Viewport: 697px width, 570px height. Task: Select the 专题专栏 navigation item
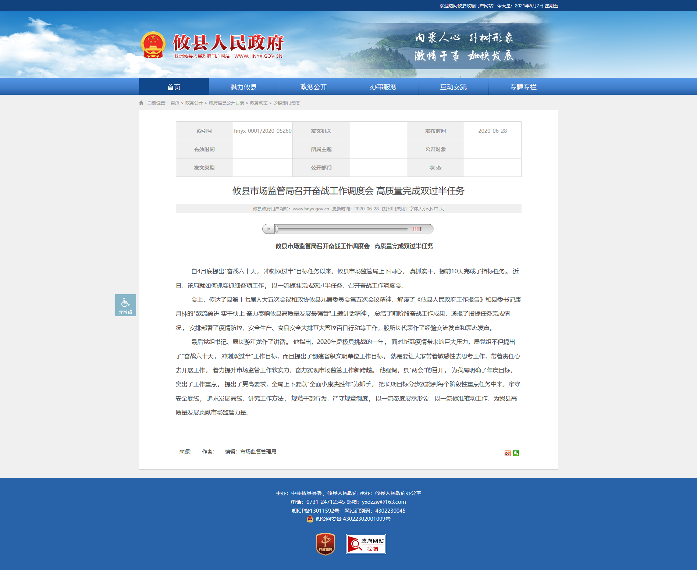coord(523,87)
